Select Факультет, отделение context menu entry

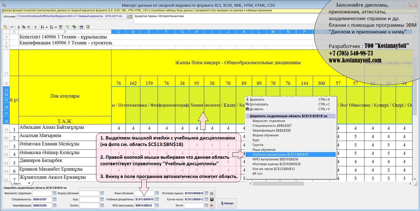[x=290, y=121]
